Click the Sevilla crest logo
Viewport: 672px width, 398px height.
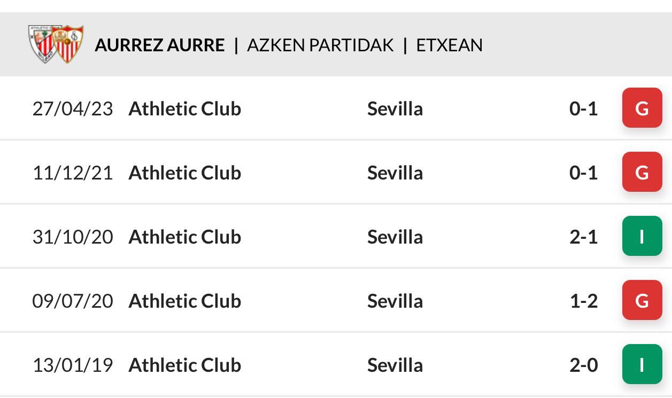68,44
